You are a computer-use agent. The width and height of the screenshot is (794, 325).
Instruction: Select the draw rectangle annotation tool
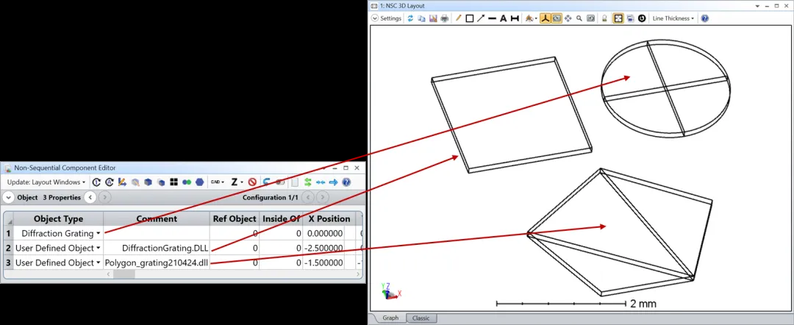[x=469, y=18]
